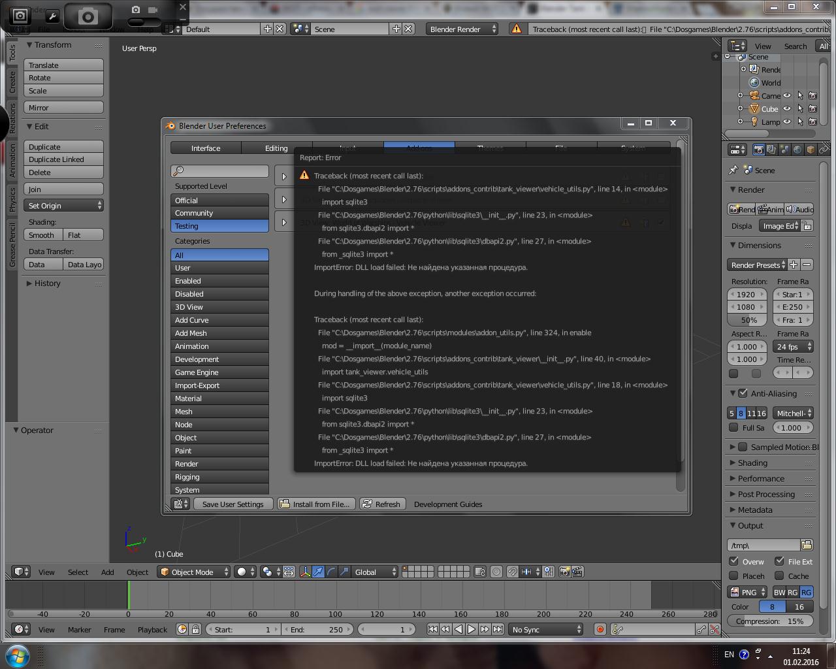Switch to the Editing tab in User Preferences

coord(276,148)
